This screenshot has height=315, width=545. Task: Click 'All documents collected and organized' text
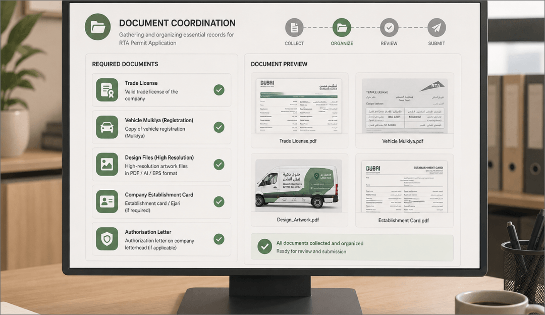pos(320,243)
